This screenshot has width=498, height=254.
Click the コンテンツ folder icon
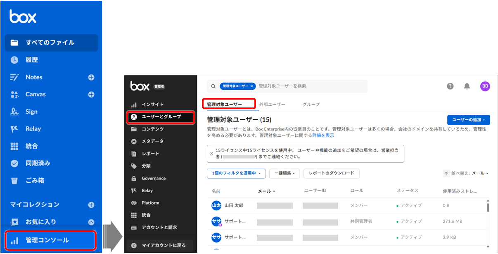coord(134,129)
